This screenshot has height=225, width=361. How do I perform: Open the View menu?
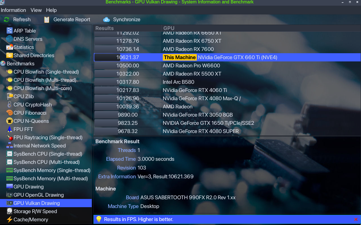coord(36,10)
